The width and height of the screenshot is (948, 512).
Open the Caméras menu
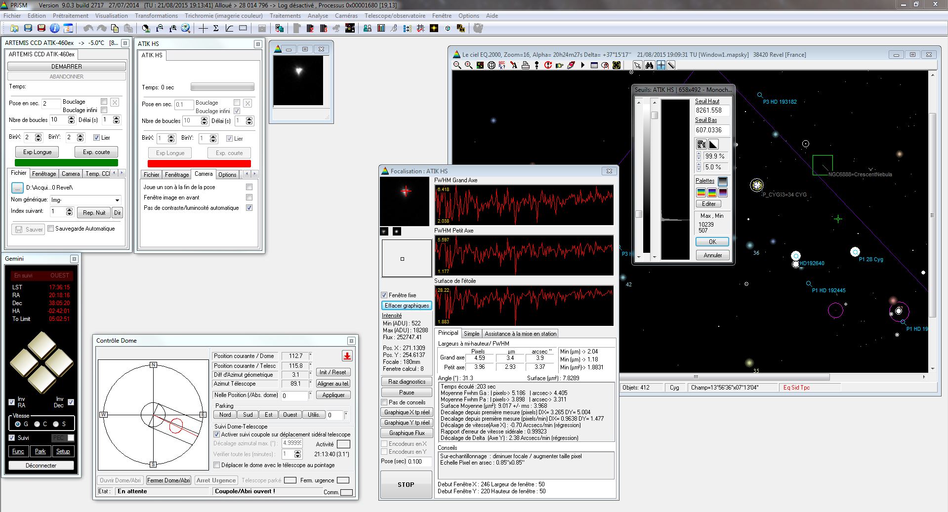click(346, 16)
